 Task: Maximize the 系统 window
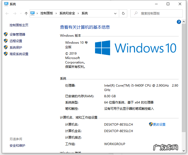click(168, 4)
